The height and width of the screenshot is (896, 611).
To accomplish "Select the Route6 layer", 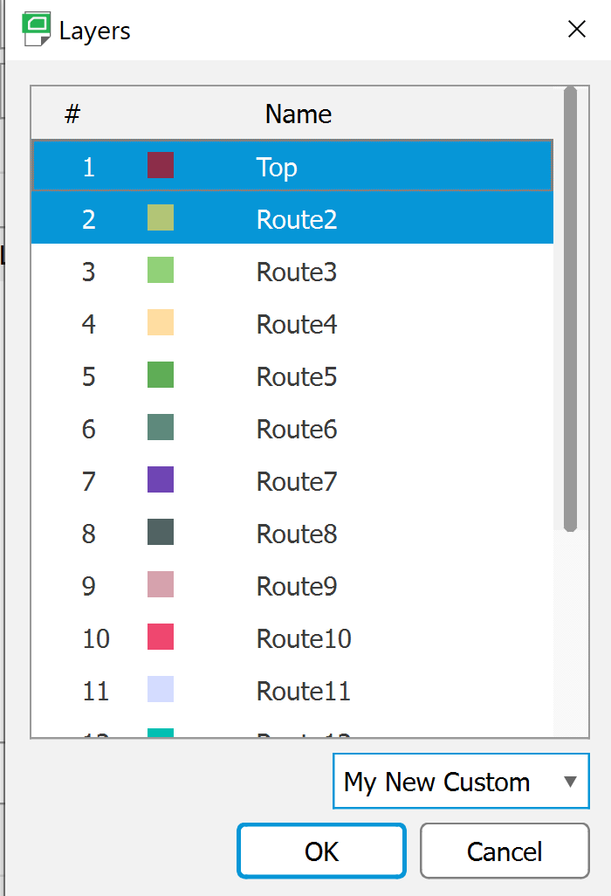I will (297, 428).
